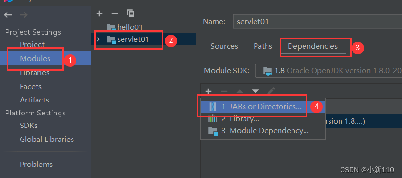Viewport: 402px width, 178px height.
Task: Go back with the left arrow
Action: [8, 15]
